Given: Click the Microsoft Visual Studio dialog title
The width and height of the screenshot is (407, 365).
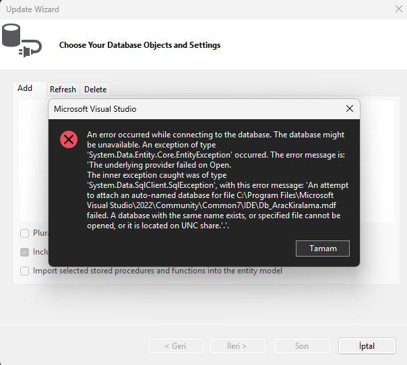Looking at the screenshot, I should pyautogui.click(x=95, y=109).
